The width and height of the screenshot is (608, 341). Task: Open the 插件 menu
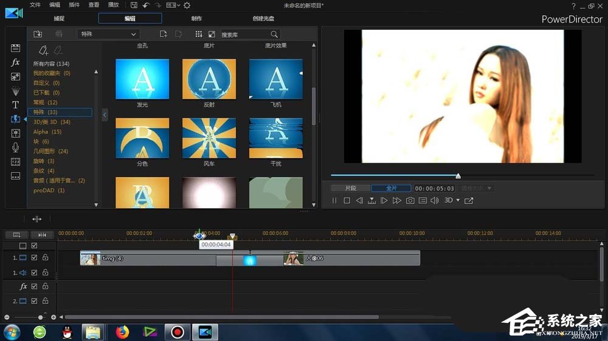pyautogui.click(x=74, y=5)
